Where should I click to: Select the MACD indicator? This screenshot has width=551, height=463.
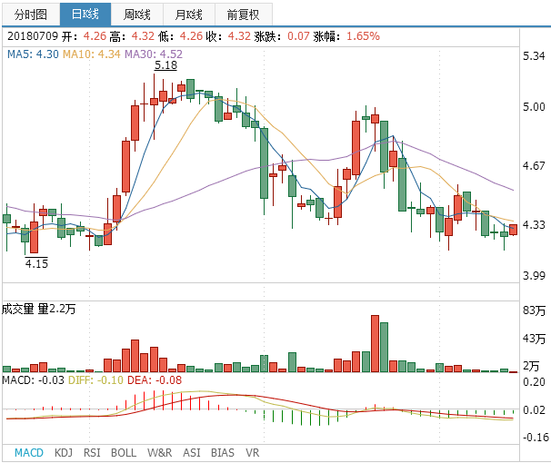pyautogui.click(x=29, y=452)
